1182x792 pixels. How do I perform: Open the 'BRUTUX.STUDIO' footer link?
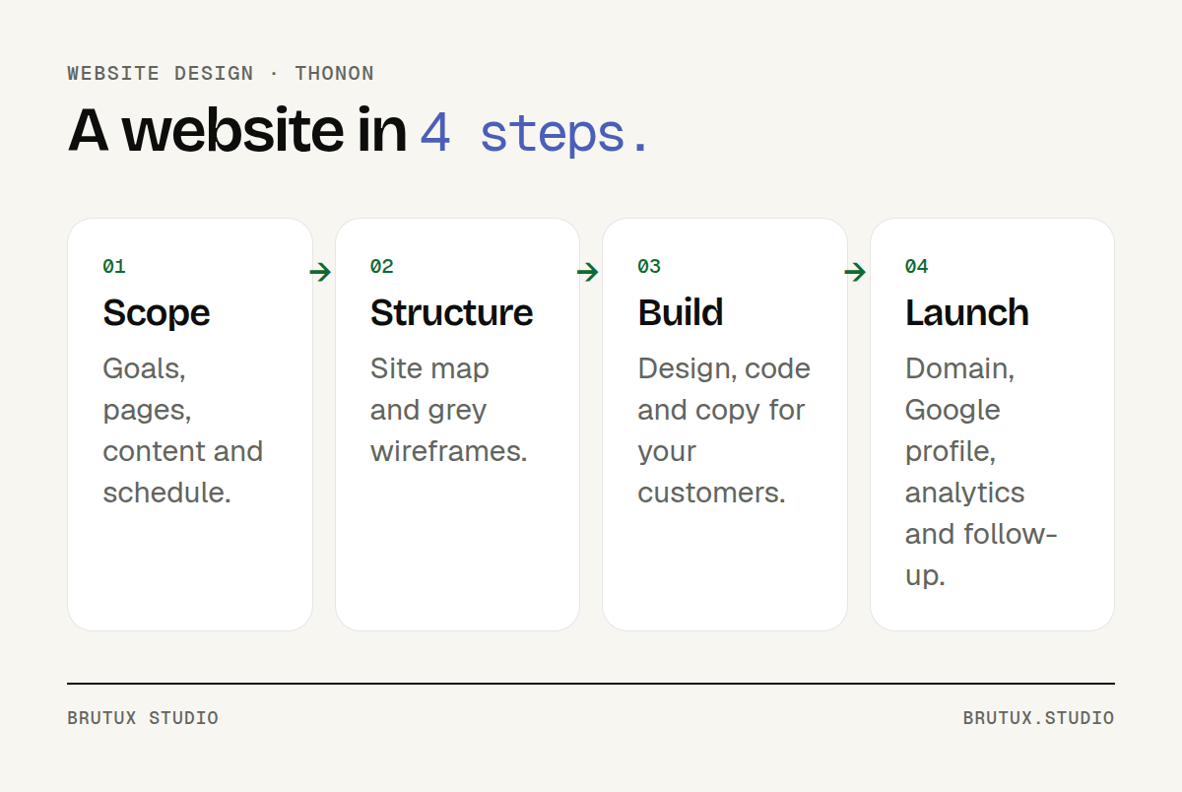point(1039,718)
